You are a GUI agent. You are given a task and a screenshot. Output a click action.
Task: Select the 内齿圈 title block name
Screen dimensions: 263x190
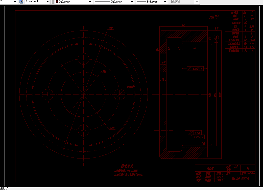pos(210,168)
